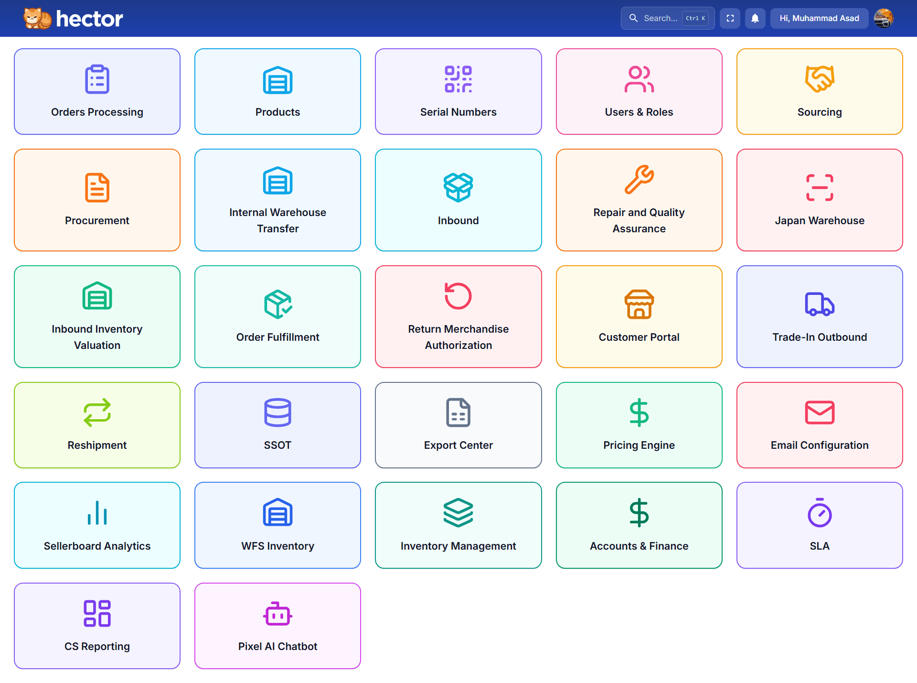Select the Inventory Management label
The height and width of the screenshot is (683, 917).
click(458, 546)
